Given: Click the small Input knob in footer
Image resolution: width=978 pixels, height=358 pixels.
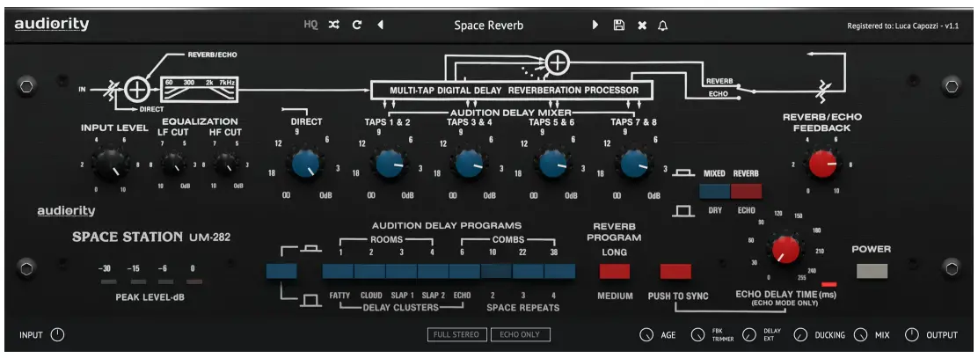Looking at the screenshot, I should pos(57,335).
